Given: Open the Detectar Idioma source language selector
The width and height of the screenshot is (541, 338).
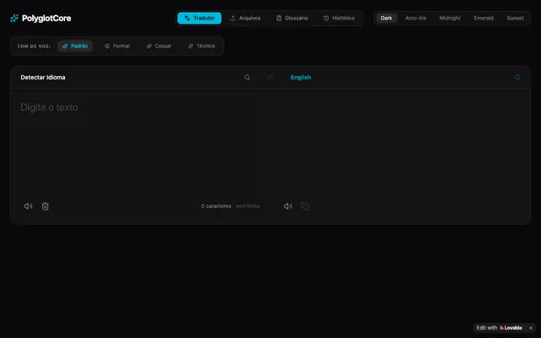Looking at the screenshot, I should [43, 78].
